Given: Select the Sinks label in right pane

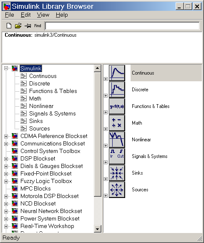Looking at the screenshot, I should click(137, 173).
